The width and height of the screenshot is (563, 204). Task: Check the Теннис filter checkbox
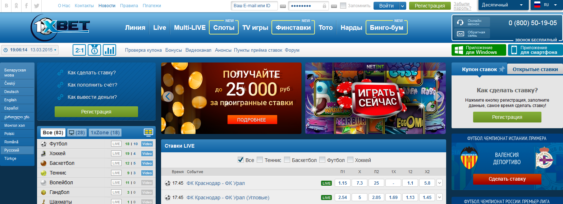pos(260,160)
